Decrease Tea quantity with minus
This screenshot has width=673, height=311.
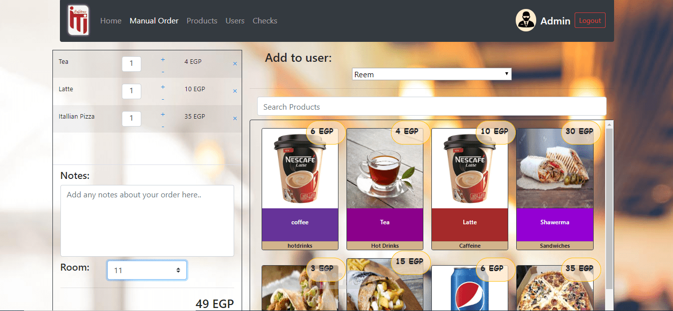point(163,72)
